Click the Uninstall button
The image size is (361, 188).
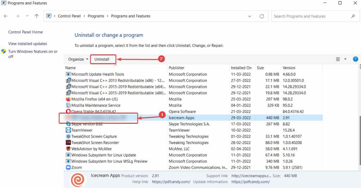102,59
